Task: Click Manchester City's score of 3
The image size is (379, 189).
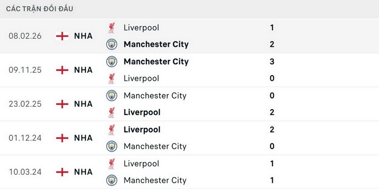Action: (272, 61)
